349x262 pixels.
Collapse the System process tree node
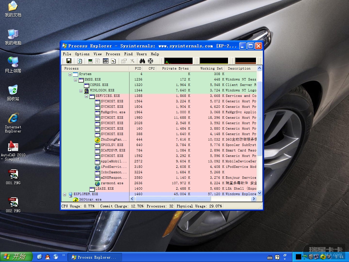(x=70, y=74)
